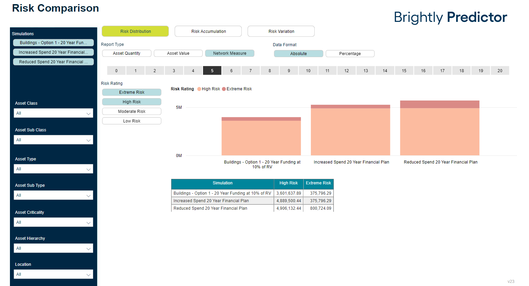This screenshot has width=529, height=286.
Task: Sort table by the High Risk column header
Action: click(288, 183)
